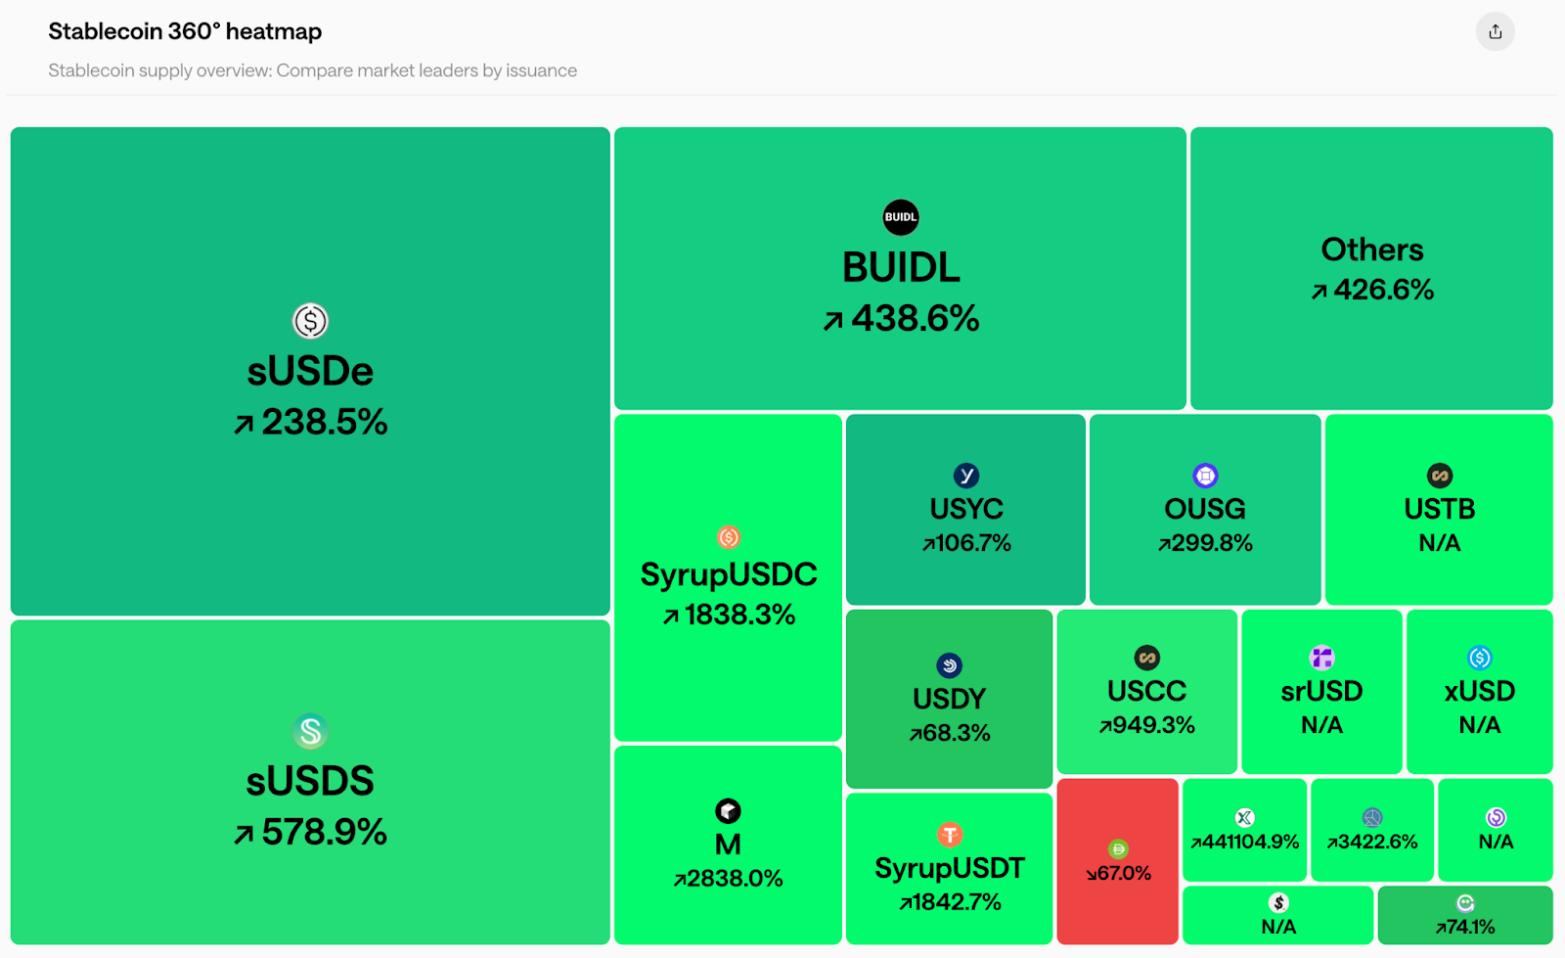Select the Others heatmap tile
This screenshot has width=1565, height=958.
coord(1371,268)
